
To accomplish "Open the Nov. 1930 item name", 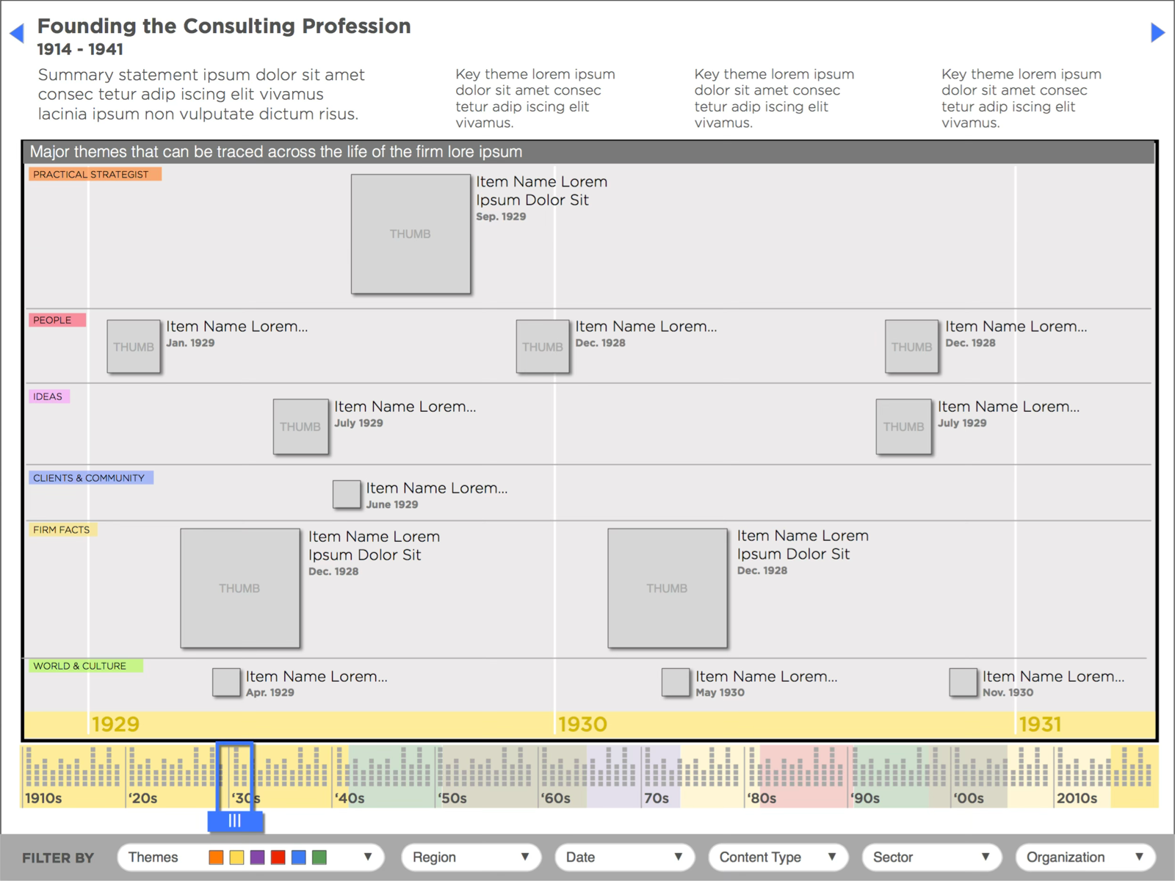I will coord(1054,676).
